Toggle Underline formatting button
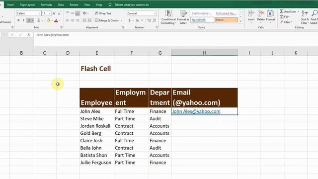This screenshot has width=318, height=179. pyautogui.click(x=29, y=20)
